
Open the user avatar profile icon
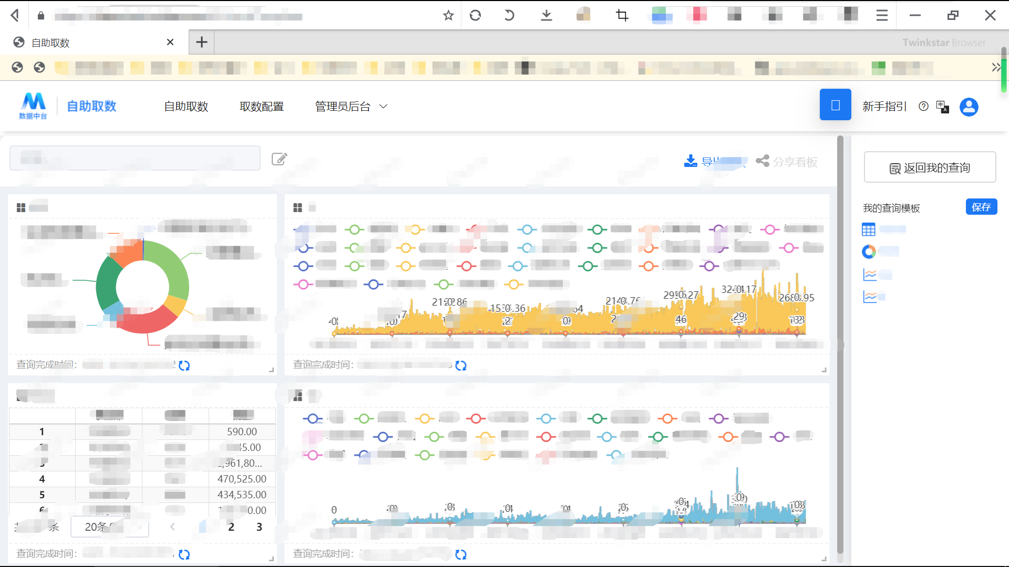pos(969,107)
